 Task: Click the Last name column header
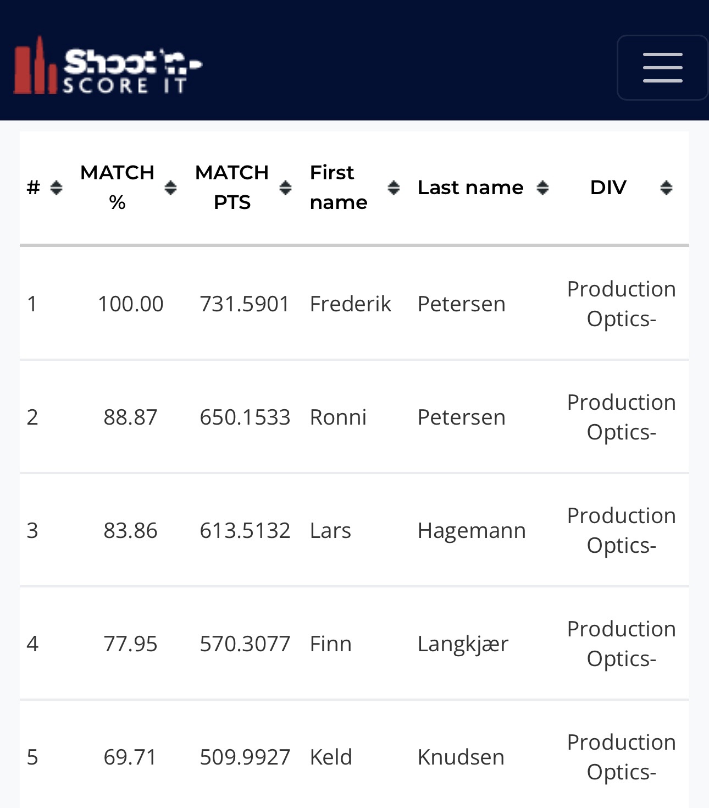click(x=470, y=188)
